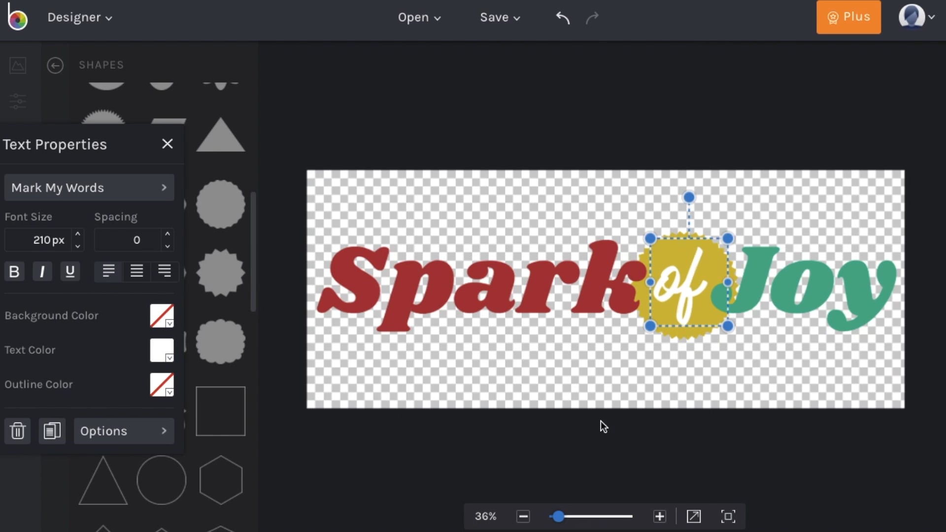The image size is (946, 532).
Task: Toggle Underline text formatting
Action: click(x=70, y=271)
